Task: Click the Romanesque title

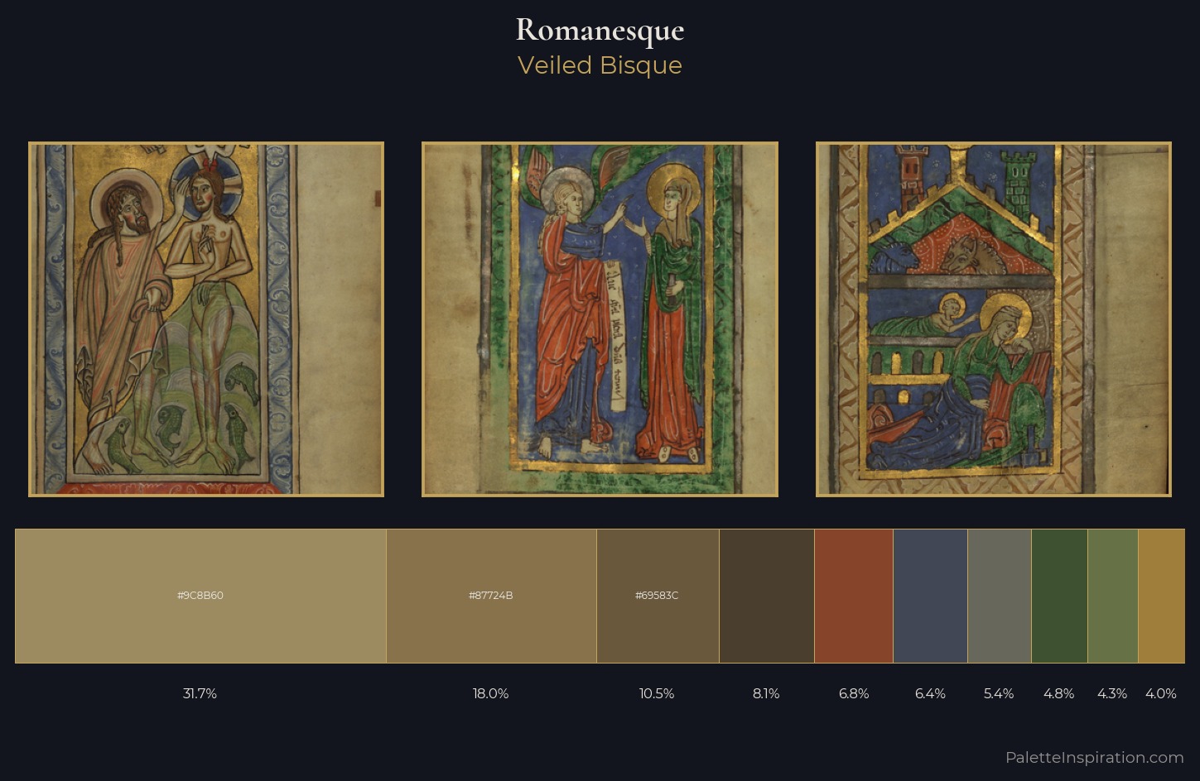Action: [x=600, y=31]
